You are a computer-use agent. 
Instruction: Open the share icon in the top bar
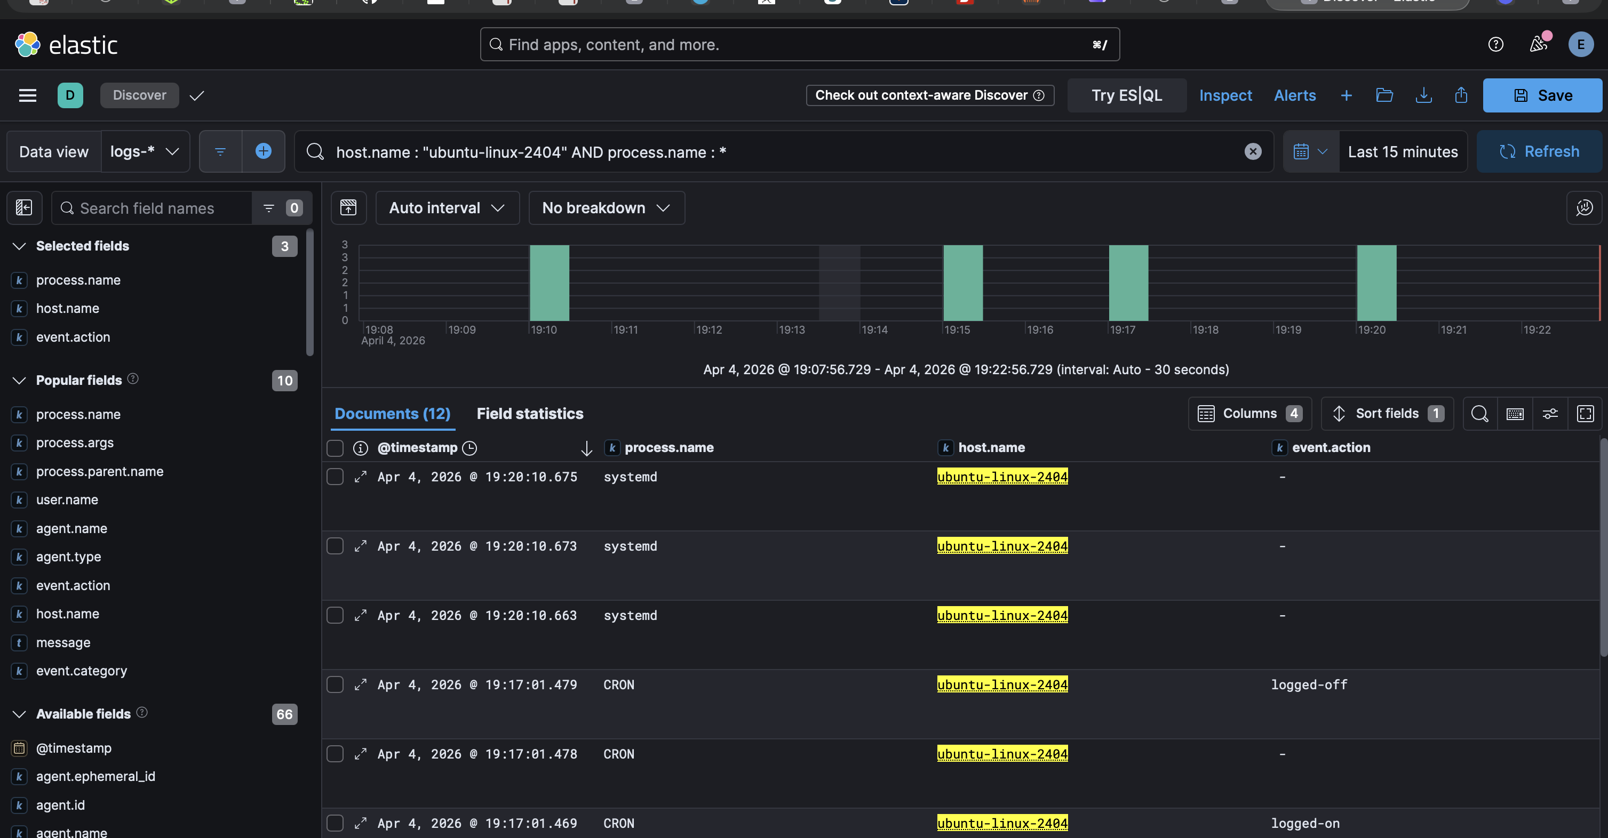coord(1461,95)
